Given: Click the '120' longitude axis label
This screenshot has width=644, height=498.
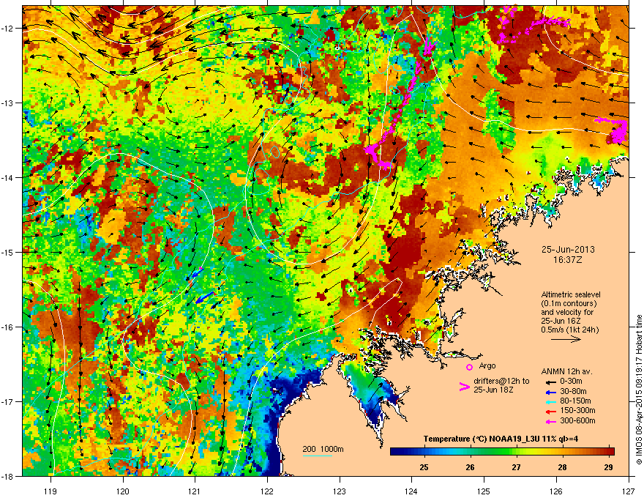Looking at the screenshot, I should (x=123, y=491).
